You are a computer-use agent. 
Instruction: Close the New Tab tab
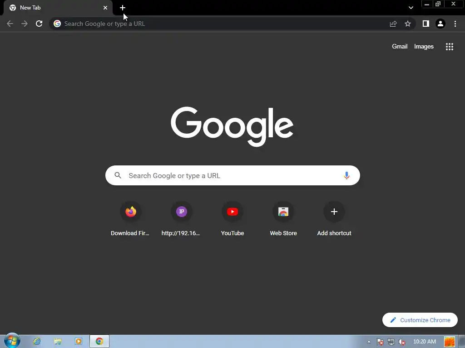(x=105, y=8)
